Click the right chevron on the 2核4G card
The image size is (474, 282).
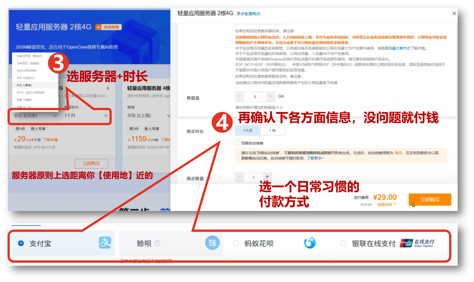pyautogui.click(x=108, y=88)
